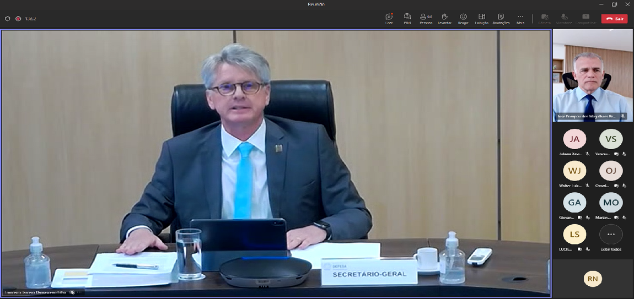Open the Anotações notes panel
The height and width of the screenshot is (299, 634).
coord(501,18)
